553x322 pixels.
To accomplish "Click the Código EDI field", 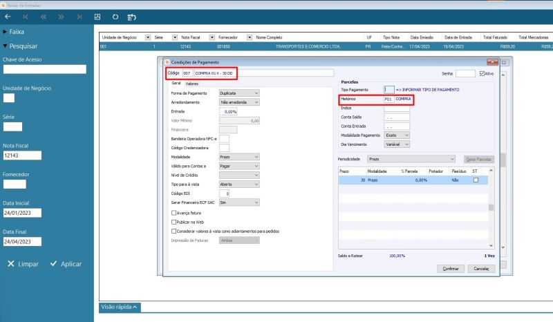I will (224, 193).
